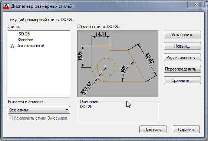Close the dialog with X button
The height and width of the screenshot is (141, 208).
click(x=196, y=4)
